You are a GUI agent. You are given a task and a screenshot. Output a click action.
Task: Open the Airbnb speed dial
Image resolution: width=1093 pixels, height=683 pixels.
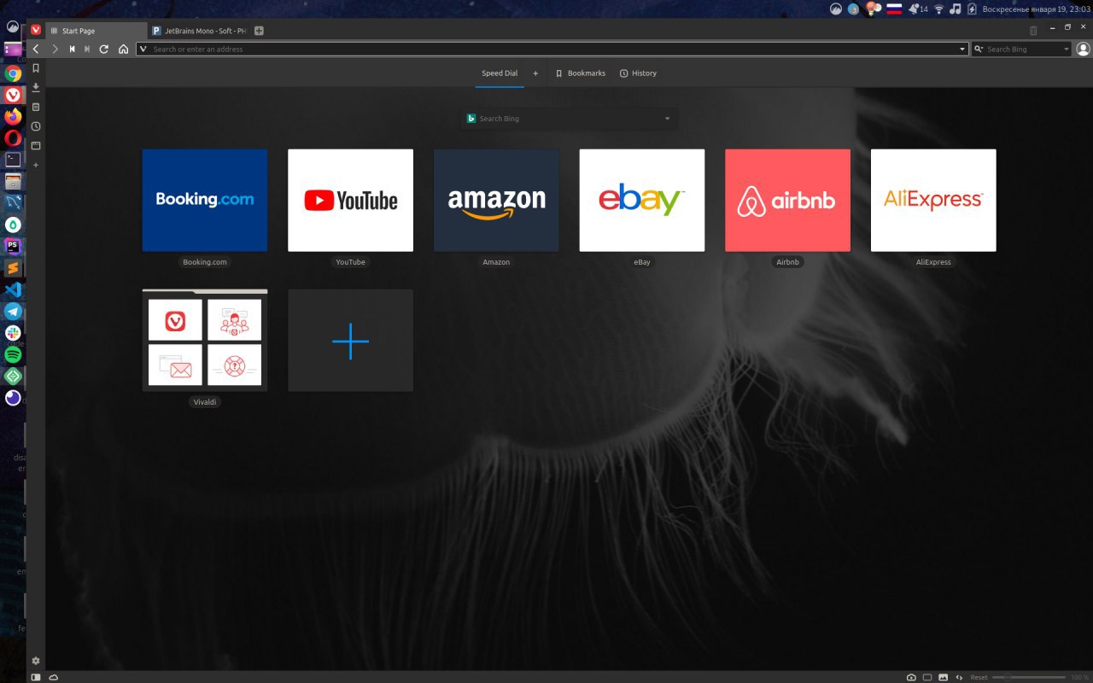coord(787,201)
